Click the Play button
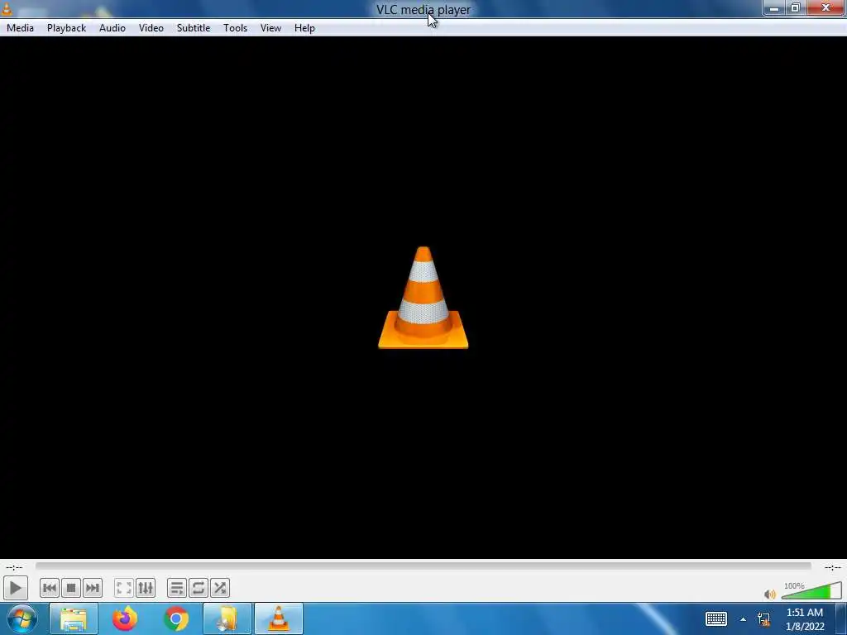847x635 pixels. click(15, 588)
